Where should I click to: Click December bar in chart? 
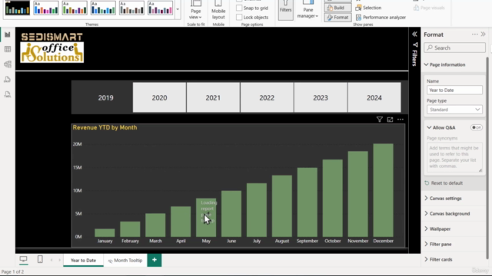383,190
